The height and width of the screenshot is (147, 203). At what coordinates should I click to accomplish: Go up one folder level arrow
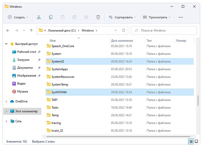click(31, 31)
